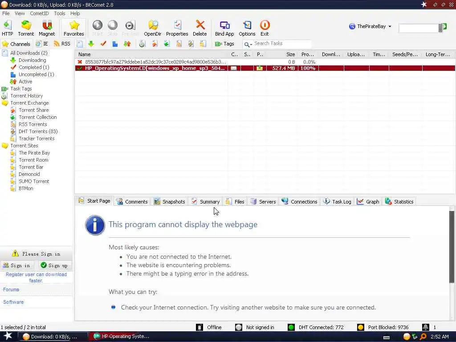Open Task Tags in sidebar

point(21,89)
